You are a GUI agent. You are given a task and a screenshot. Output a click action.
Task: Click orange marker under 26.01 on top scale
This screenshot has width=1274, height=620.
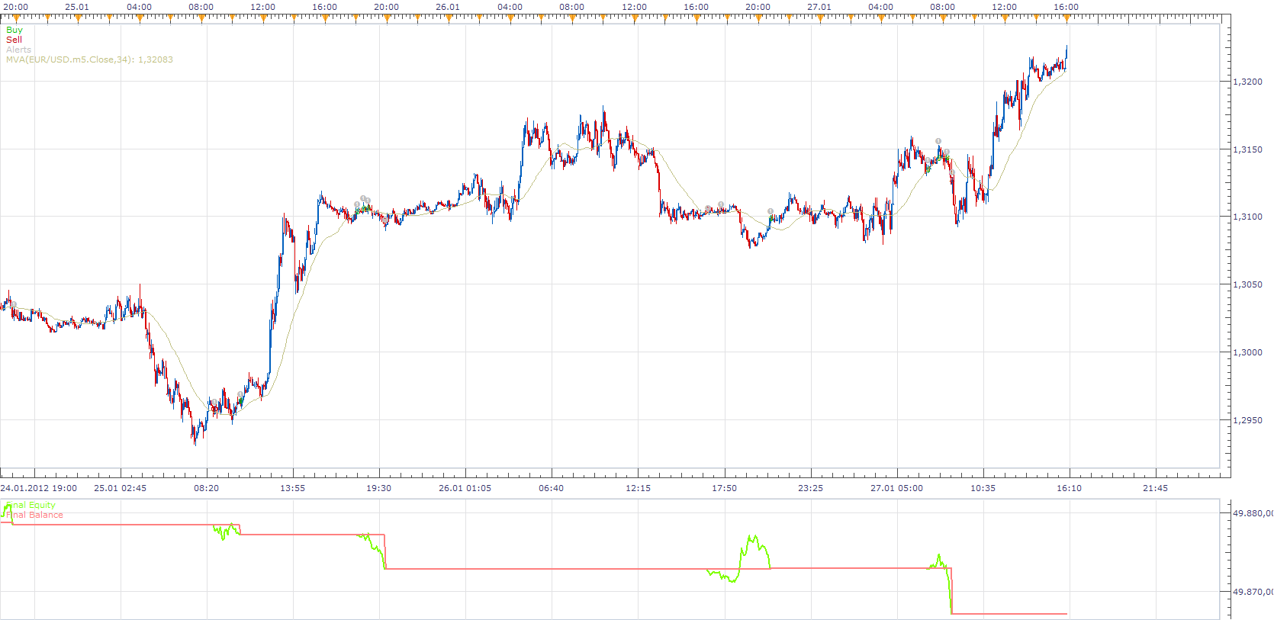tap(449, 18)
